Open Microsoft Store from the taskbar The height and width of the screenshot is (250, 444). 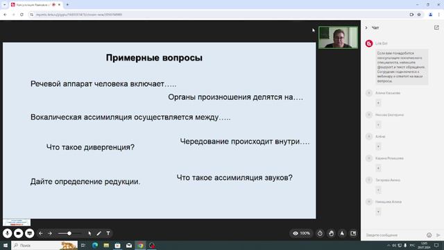point(117,245)
